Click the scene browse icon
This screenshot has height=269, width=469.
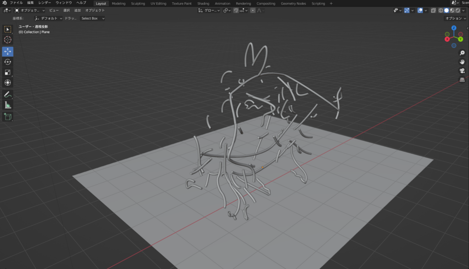pyautogui.click(x=455, y=3)
